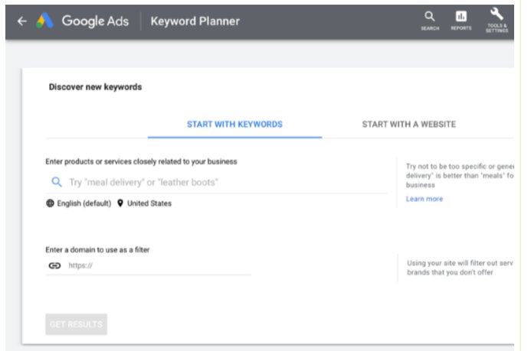
Task: Open the Search tool in header
Action: [x=430, y=21]
